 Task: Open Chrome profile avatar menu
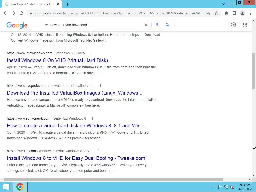(242, 13)
